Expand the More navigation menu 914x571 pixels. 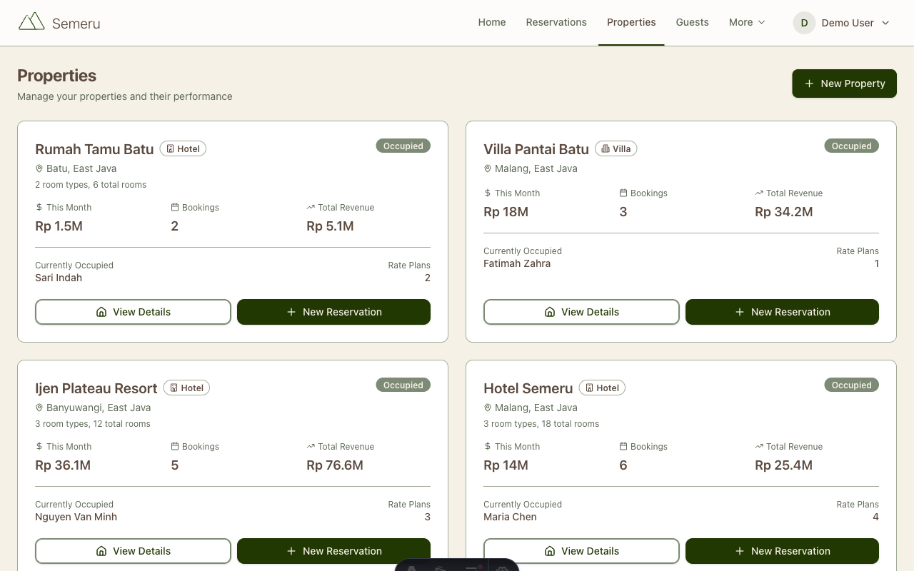(x=747, y=23)
